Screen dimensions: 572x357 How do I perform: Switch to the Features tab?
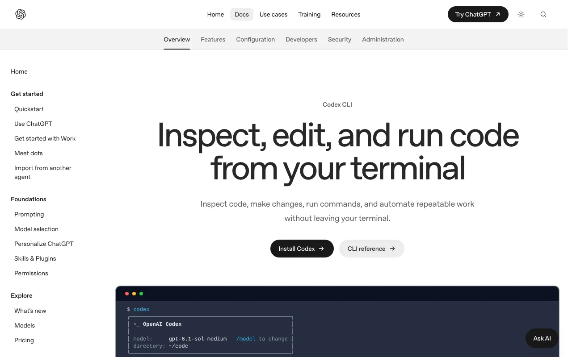click(x=213, y=39)
